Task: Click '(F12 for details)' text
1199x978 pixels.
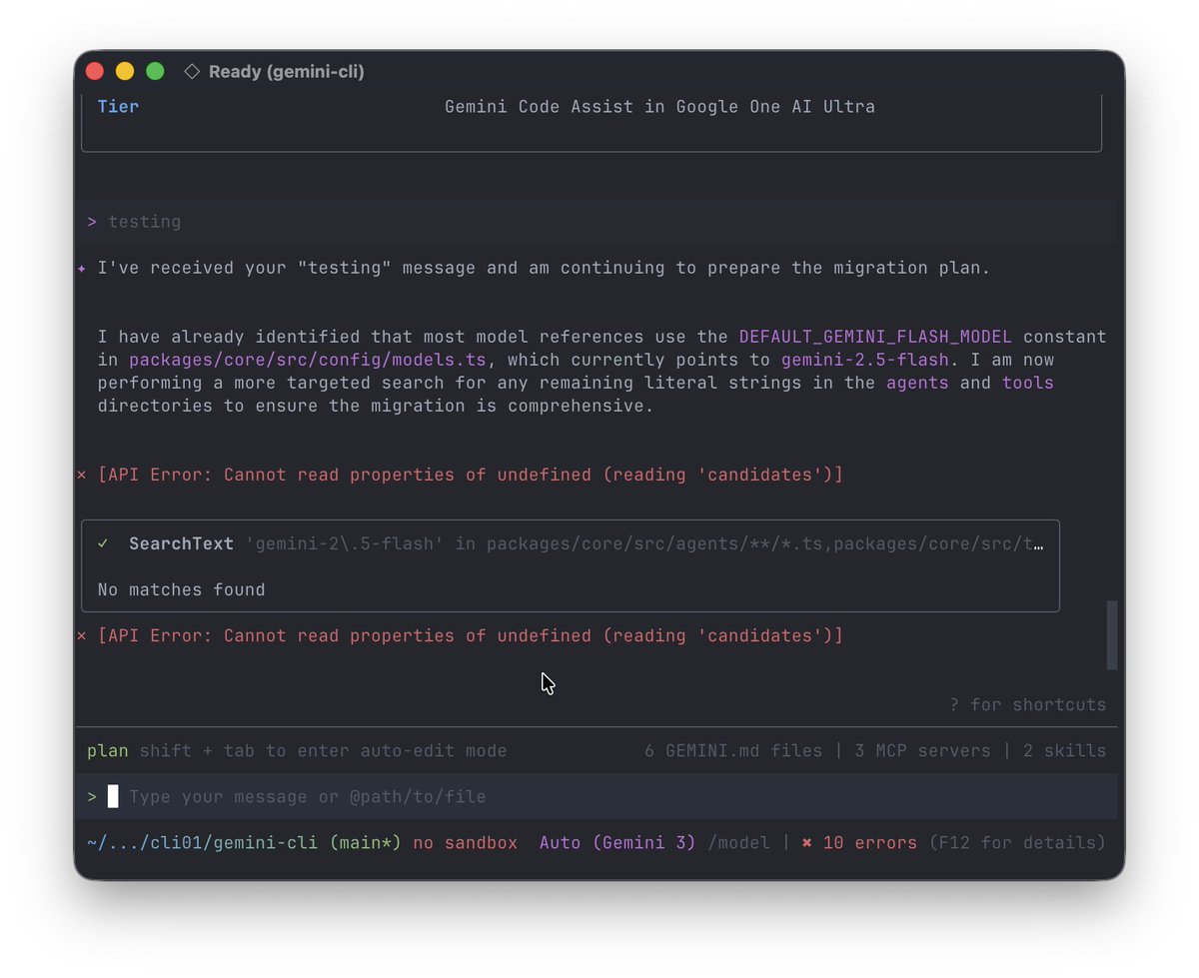Action: point(1017,843)
